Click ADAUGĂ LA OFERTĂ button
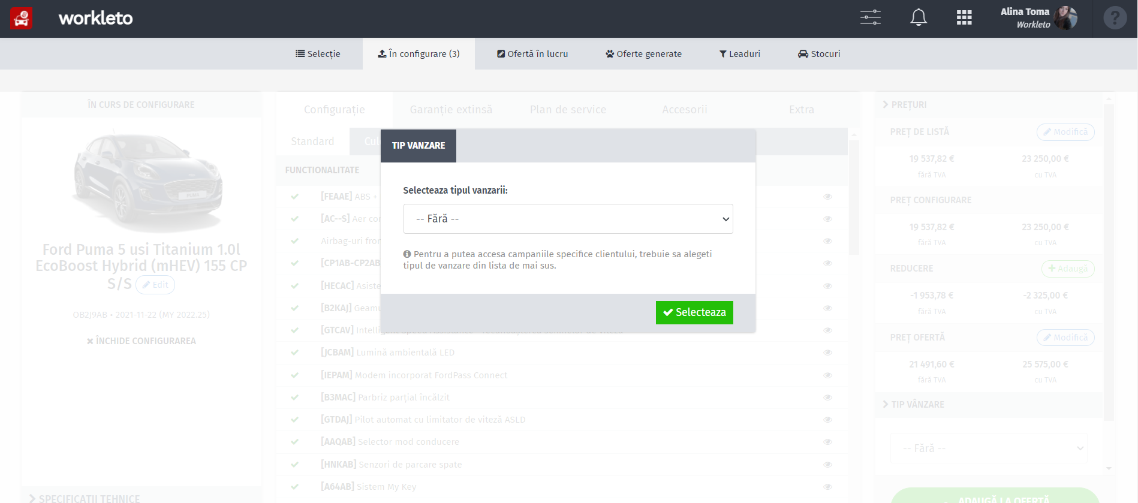1138x503 pixels. [x=995, y=496]
